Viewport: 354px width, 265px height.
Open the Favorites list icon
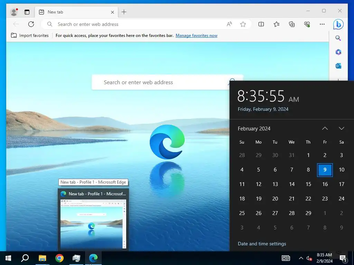tap(276, 24)
